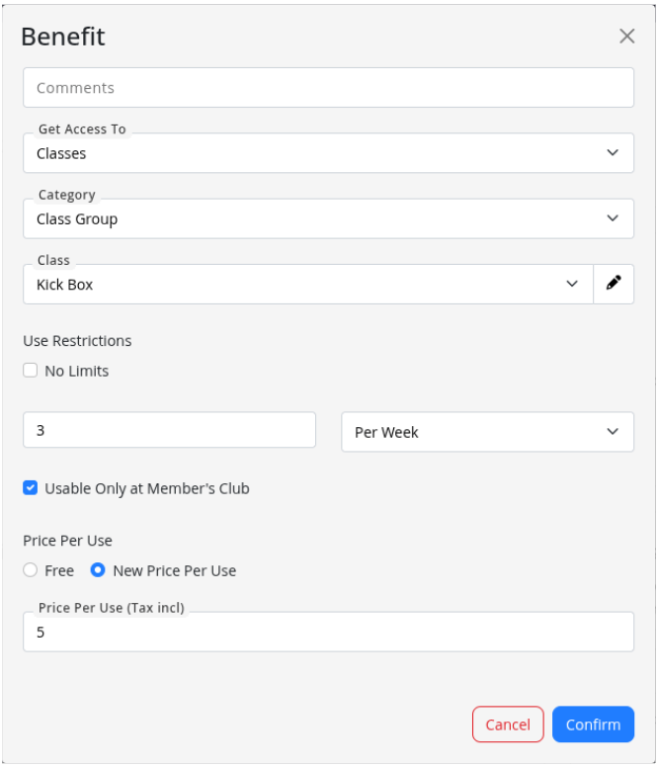Open the Per Week frequency dropdown
The width and height of the screenshot is (658, 767).
pos(474,432)
